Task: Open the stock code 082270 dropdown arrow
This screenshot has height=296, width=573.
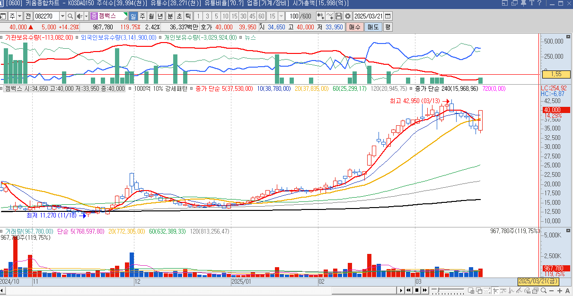Action: click(62, 16)
